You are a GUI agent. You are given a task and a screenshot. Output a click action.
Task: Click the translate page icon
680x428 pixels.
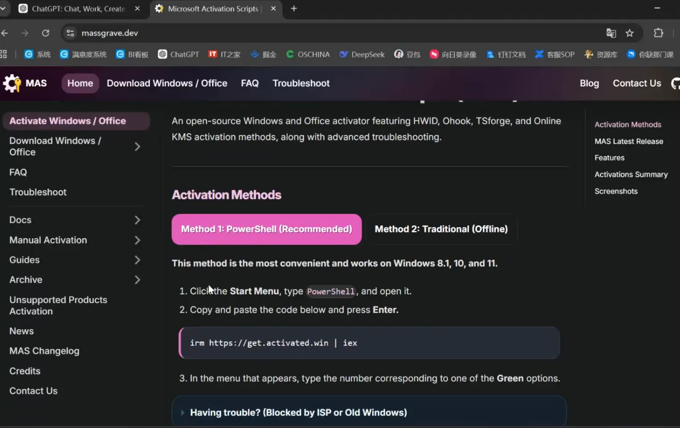pos(611,33)
